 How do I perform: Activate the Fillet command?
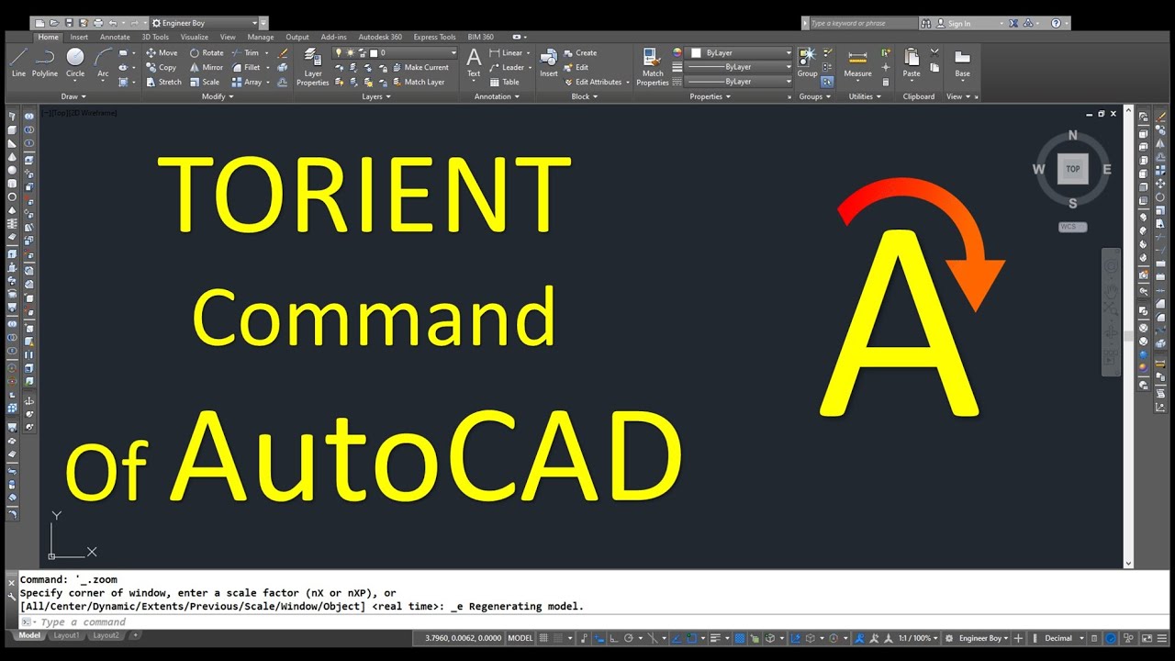[246, 67]
